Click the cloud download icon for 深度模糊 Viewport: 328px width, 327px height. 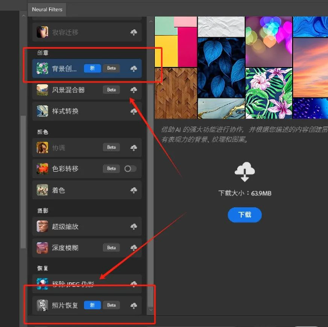pos(134,248)
